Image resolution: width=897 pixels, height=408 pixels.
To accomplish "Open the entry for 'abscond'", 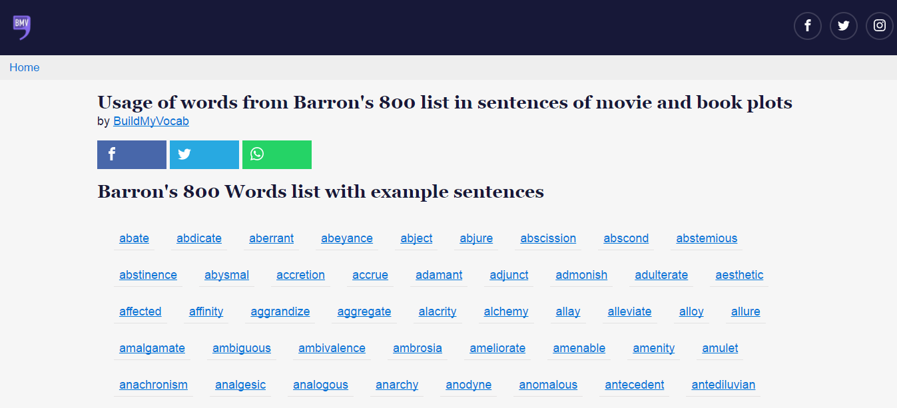I will click(x=625, y=238).
